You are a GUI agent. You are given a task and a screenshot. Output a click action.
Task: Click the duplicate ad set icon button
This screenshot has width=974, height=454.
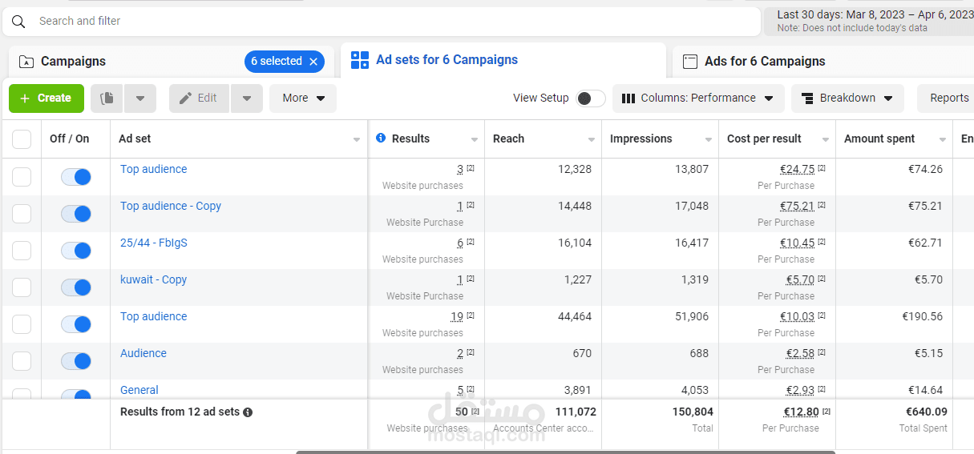(x=107, y=98)
